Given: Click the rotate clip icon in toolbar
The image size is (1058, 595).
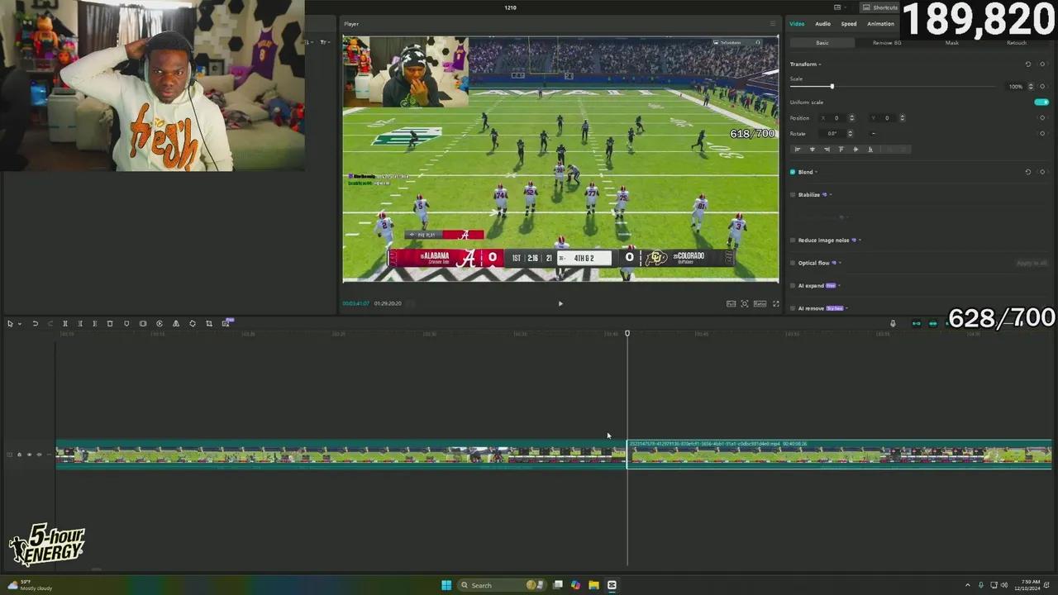Looking at the screenshot, I should (x=193, y=323).
